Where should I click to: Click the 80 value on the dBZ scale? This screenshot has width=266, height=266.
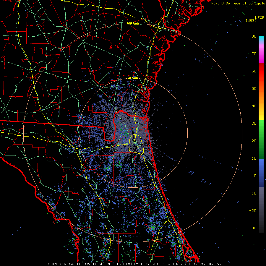(254, 36)
